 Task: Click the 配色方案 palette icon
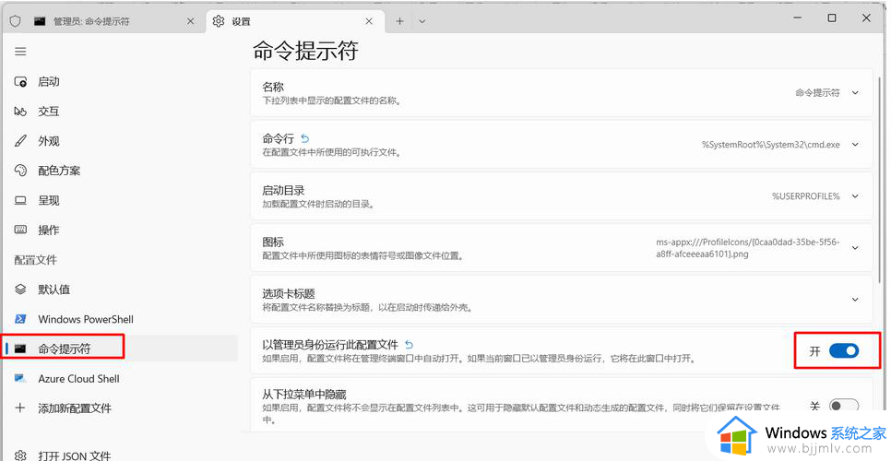click(x=20, y=171)
